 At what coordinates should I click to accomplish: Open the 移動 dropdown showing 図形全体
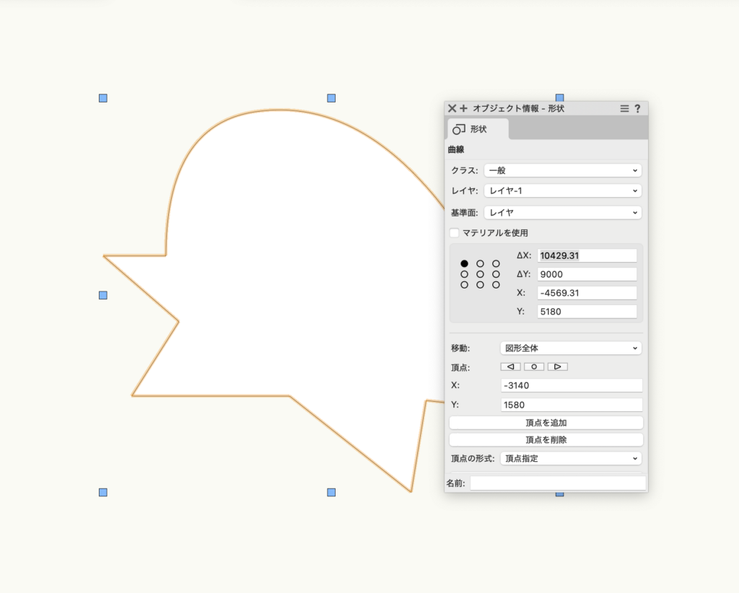570,348
